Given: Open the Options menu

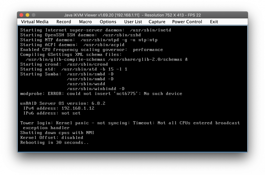Looking at the screenshot, I should [108, 22].
